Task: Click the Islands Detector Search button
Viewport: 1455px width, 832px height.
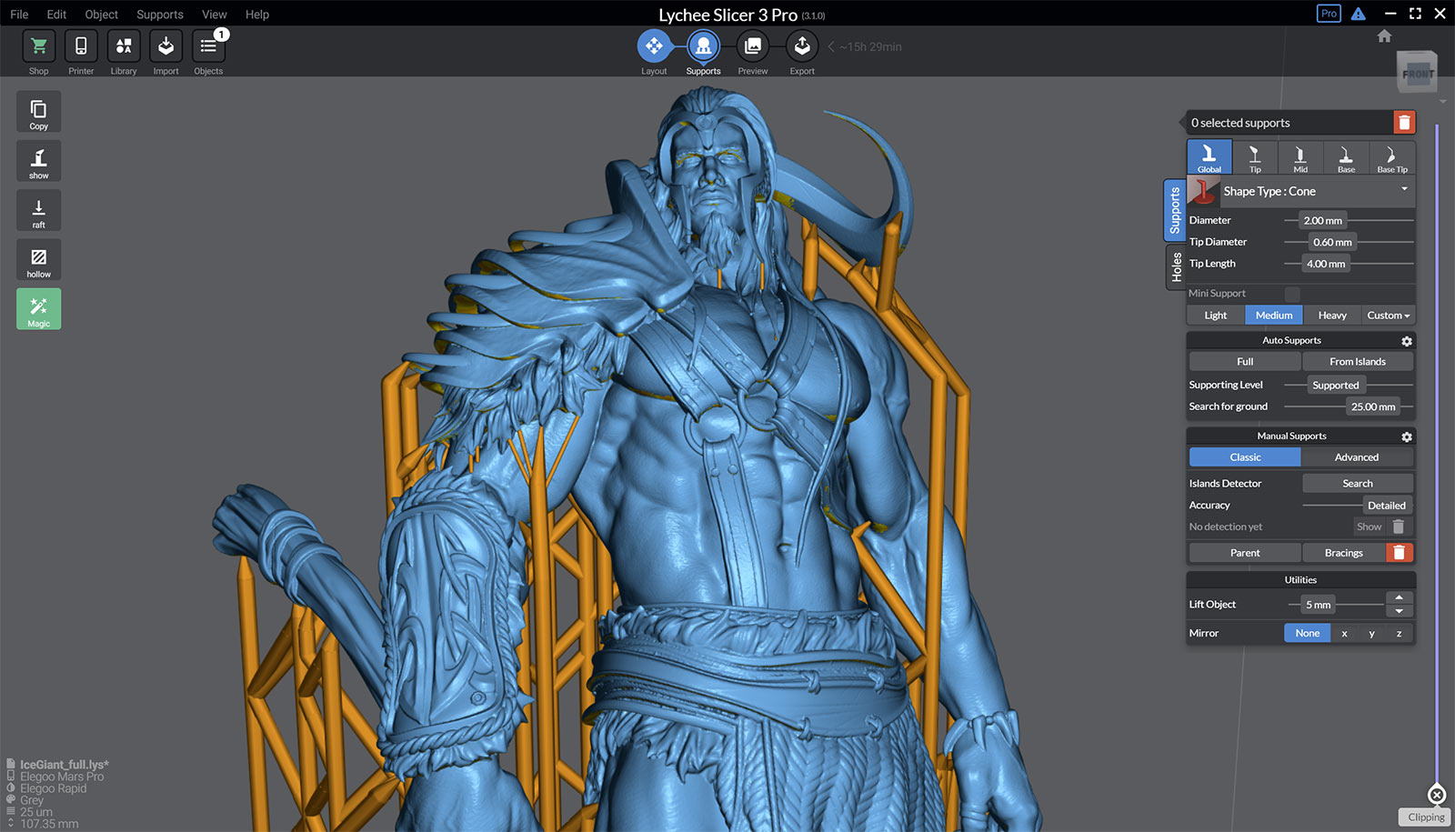Action: 1358,484
